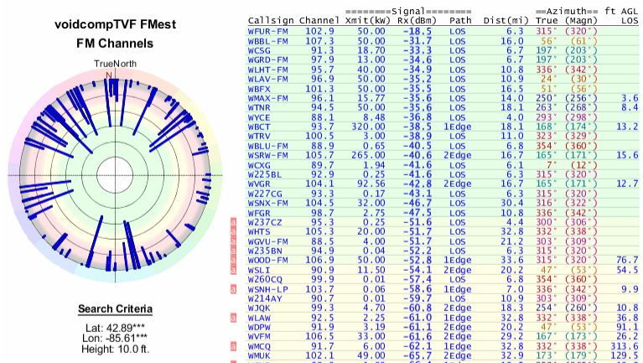Click the red icon beside WSLI

[x=235, y=270]
